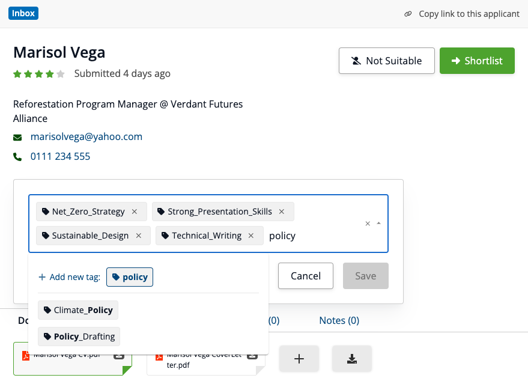
Task: Open the Notes (0) tab
Action: click(x=339, y=320)
